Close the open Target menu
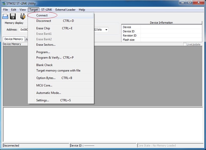 coord(34,10)
